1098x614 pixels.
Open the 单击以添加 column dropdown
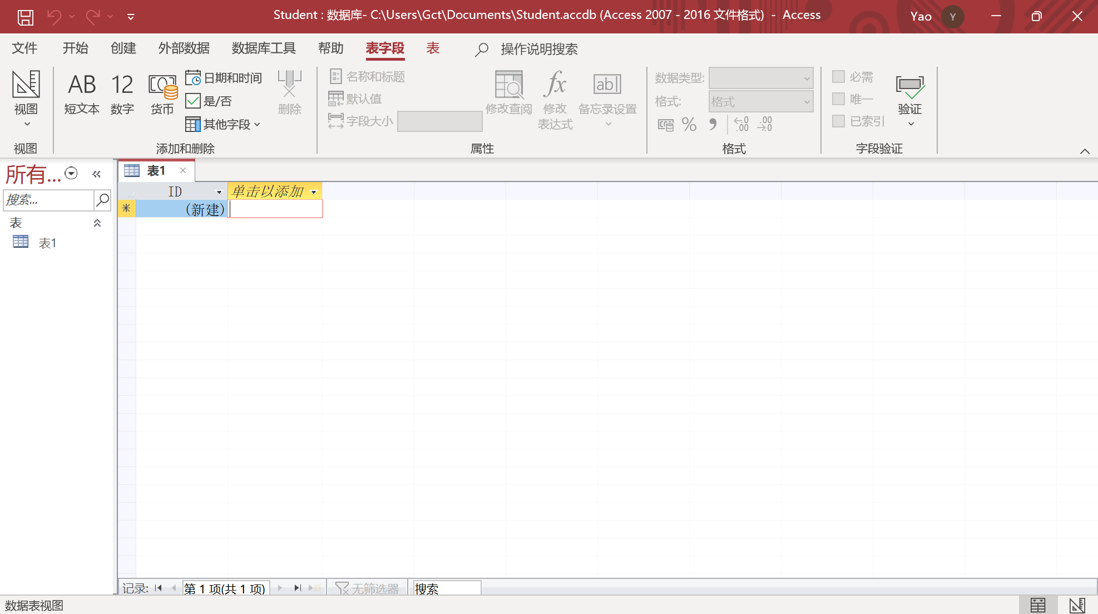tap(314, 192)
